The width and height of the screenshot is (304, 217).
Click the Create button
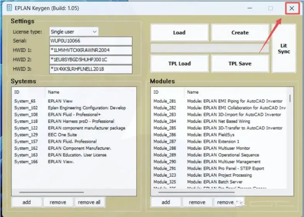coord(240,32)
